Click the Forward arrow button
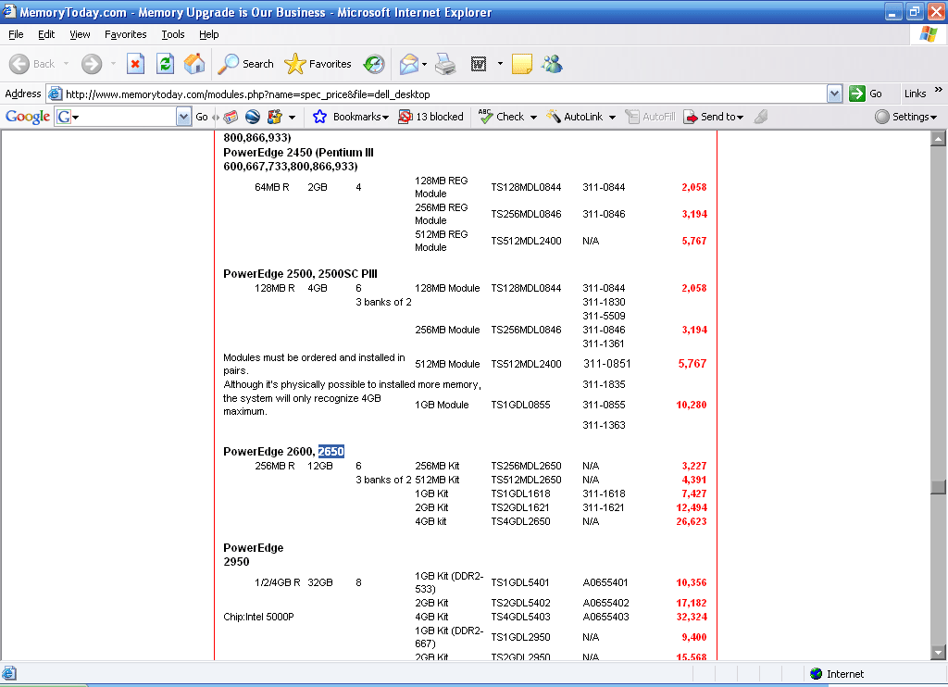Image resolution: width=948 pixels, height=687 pixels. (x=92, y=64)
